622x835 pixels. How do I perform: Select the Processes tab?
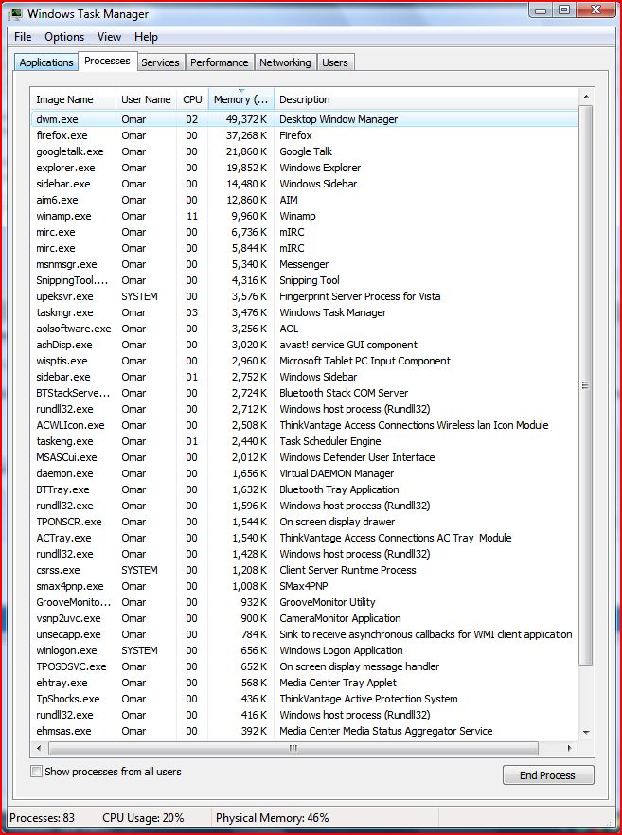pyautogui.click(x=108, y=61)
